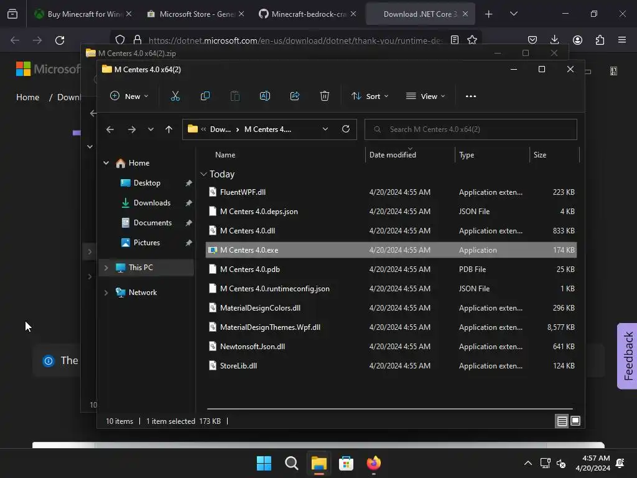Show hidden system tray icons
637x478 pixels.
(x=528, y=463)
